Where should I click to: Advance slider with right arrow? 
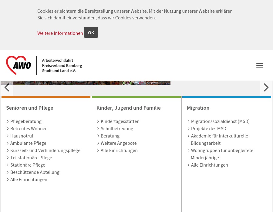click(x=266, y=88)
